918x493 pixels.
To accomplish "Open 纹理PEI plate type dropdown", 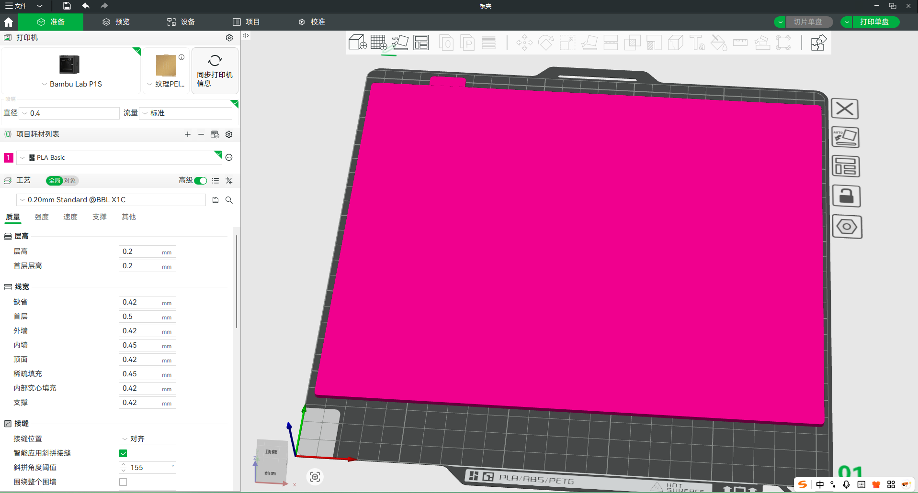I will point(166,84).
